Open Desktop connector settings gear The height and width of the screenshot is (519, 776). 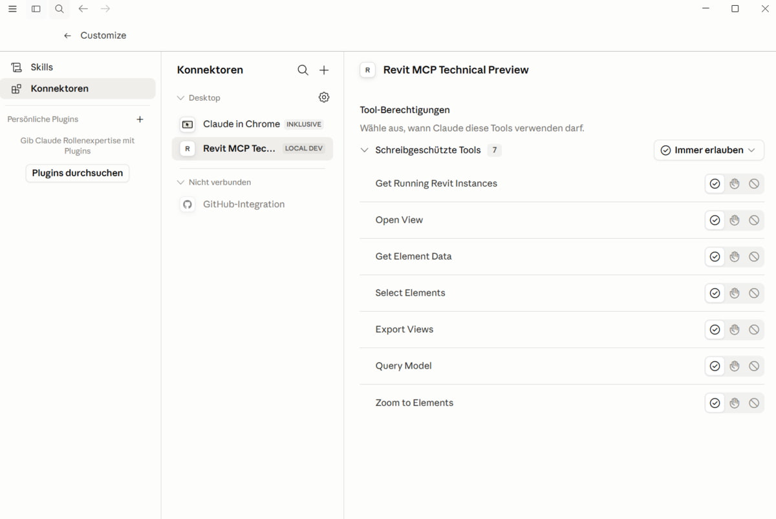(x=324, y=97)
